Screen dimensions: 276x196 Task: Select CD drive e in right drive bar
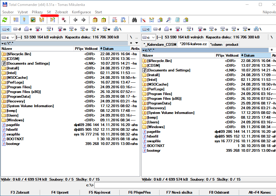[x=168, y=29]
